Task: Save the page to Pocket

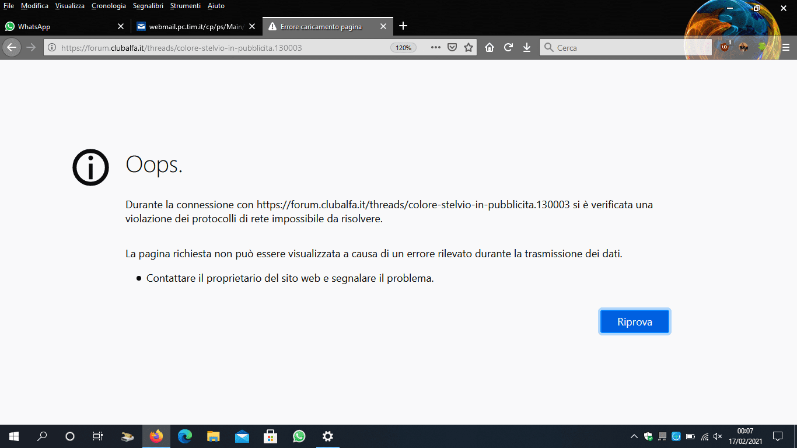Action: [x=452, y=47]
